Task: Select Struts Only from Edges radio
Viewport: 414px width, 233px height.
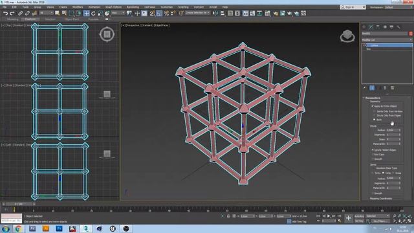Action: 374,115
